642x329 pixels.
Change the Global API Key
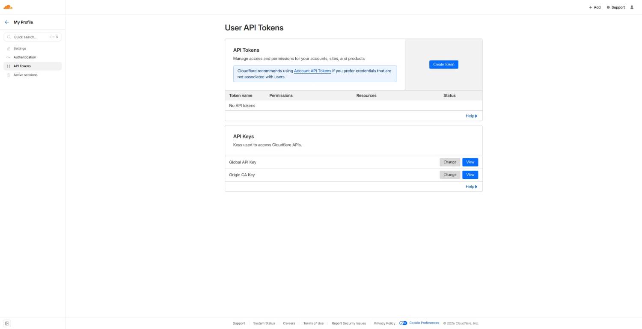pyautogui.click(x=449, y=162)
